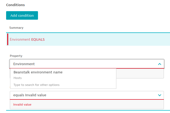Select Beanstalk environment name option
Viewport: 170px width, 113px height.
tap(38, 72)
